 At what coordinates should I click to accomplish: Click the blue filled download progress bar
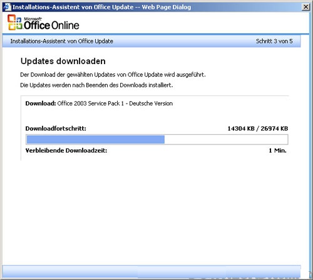click(x=96, y=139)
